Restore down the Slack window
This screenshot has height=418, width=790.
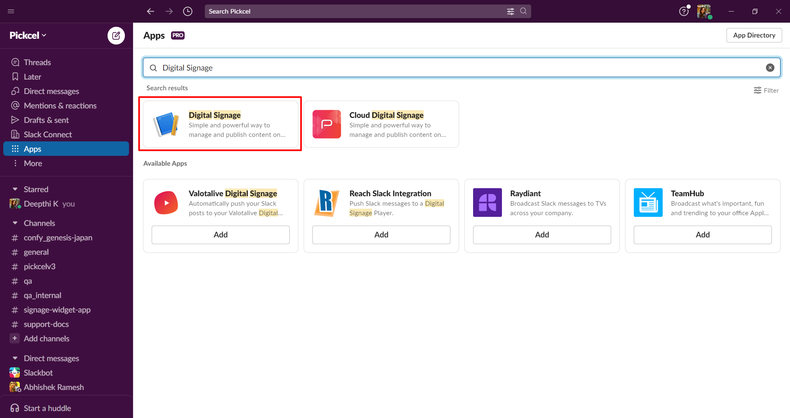755,11
